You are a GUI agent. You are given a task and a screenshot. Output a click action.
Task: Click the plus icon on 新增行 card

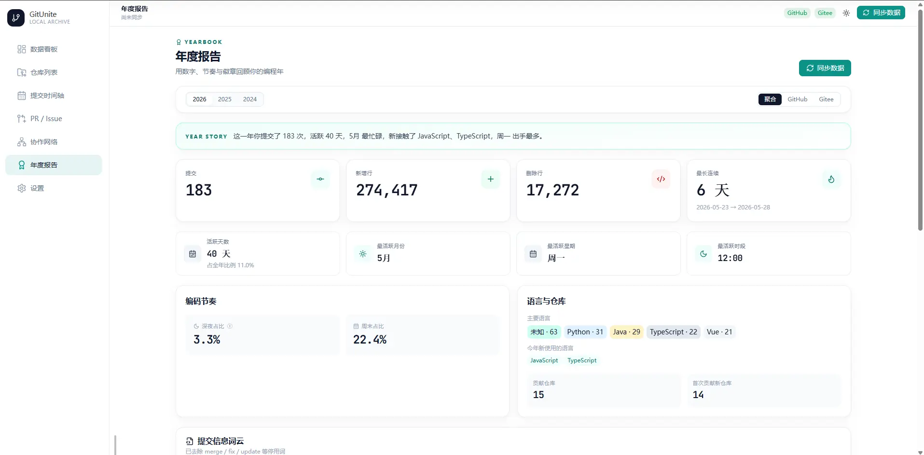(491, 179)
